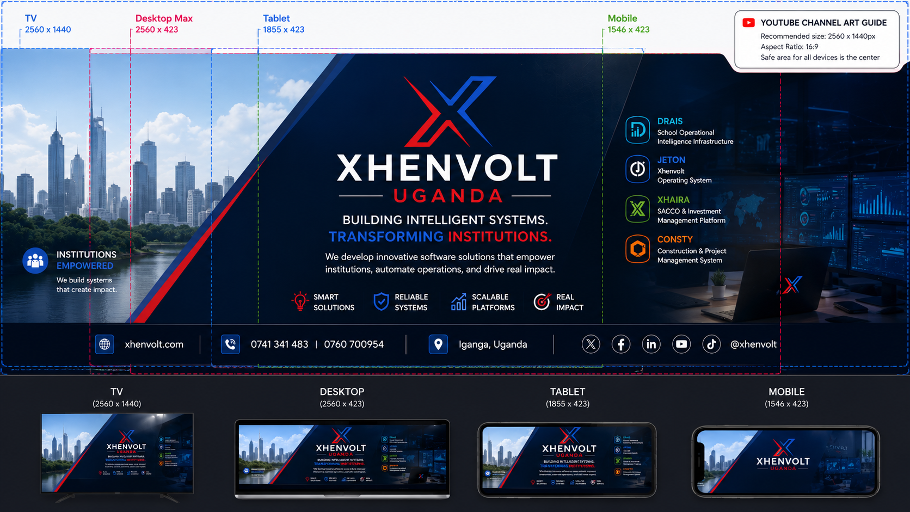
Task: Click the DRAIS product icon
Action: (637, 130)
